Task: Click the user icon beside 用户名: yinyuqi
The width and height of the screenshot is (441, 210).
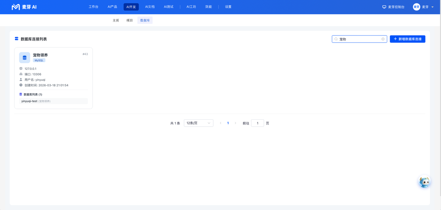Action: (21, 80)
